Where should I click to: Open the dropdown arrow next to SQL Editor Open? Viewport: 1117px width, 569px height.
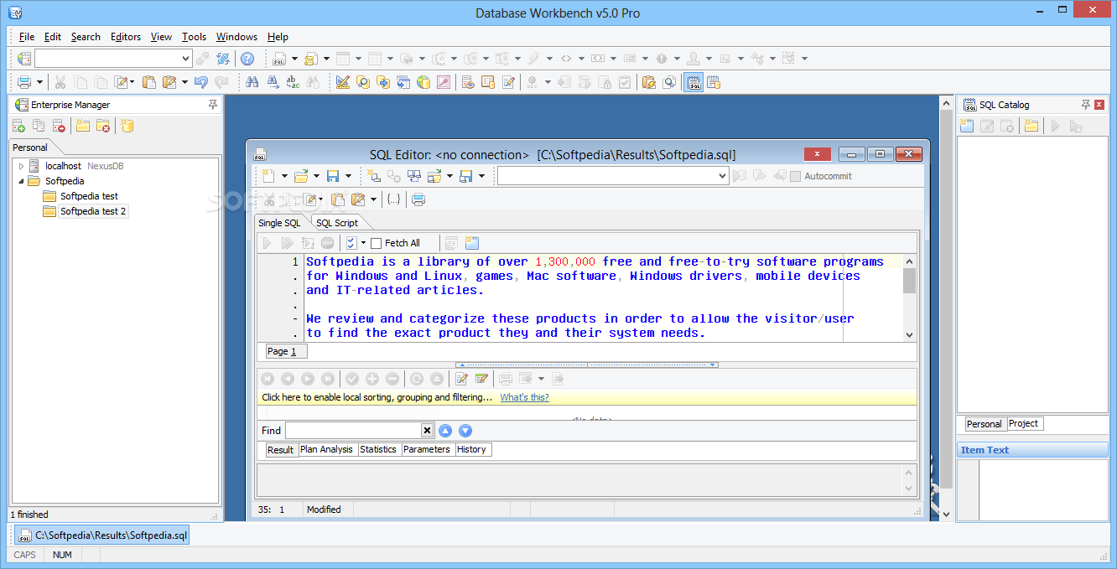coord(316,176)
